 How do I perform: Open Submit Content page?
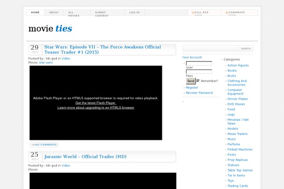tap(102, 14)
